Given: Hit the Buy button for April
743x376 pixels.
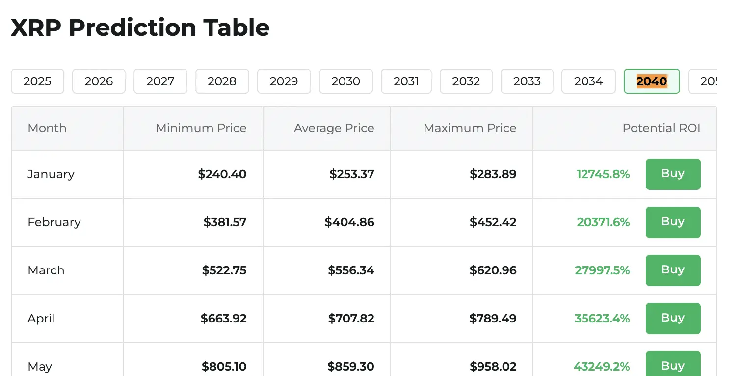Looking at the screenshot, I should tap(673, 318).
